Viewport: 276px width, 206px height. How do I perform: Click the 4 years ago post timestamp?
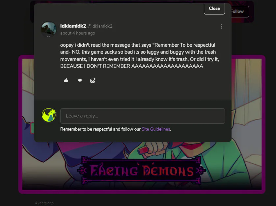tap(44, 203)
